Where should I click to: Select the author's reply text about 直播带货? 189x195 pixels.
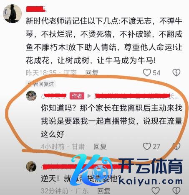(111, 121)
